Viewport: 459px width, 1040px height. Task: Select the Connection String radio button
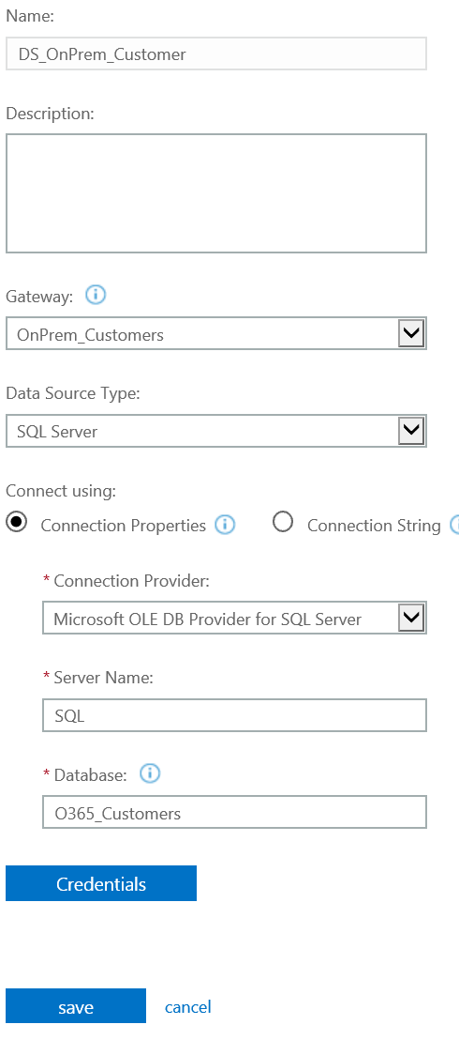click(283, 523)
